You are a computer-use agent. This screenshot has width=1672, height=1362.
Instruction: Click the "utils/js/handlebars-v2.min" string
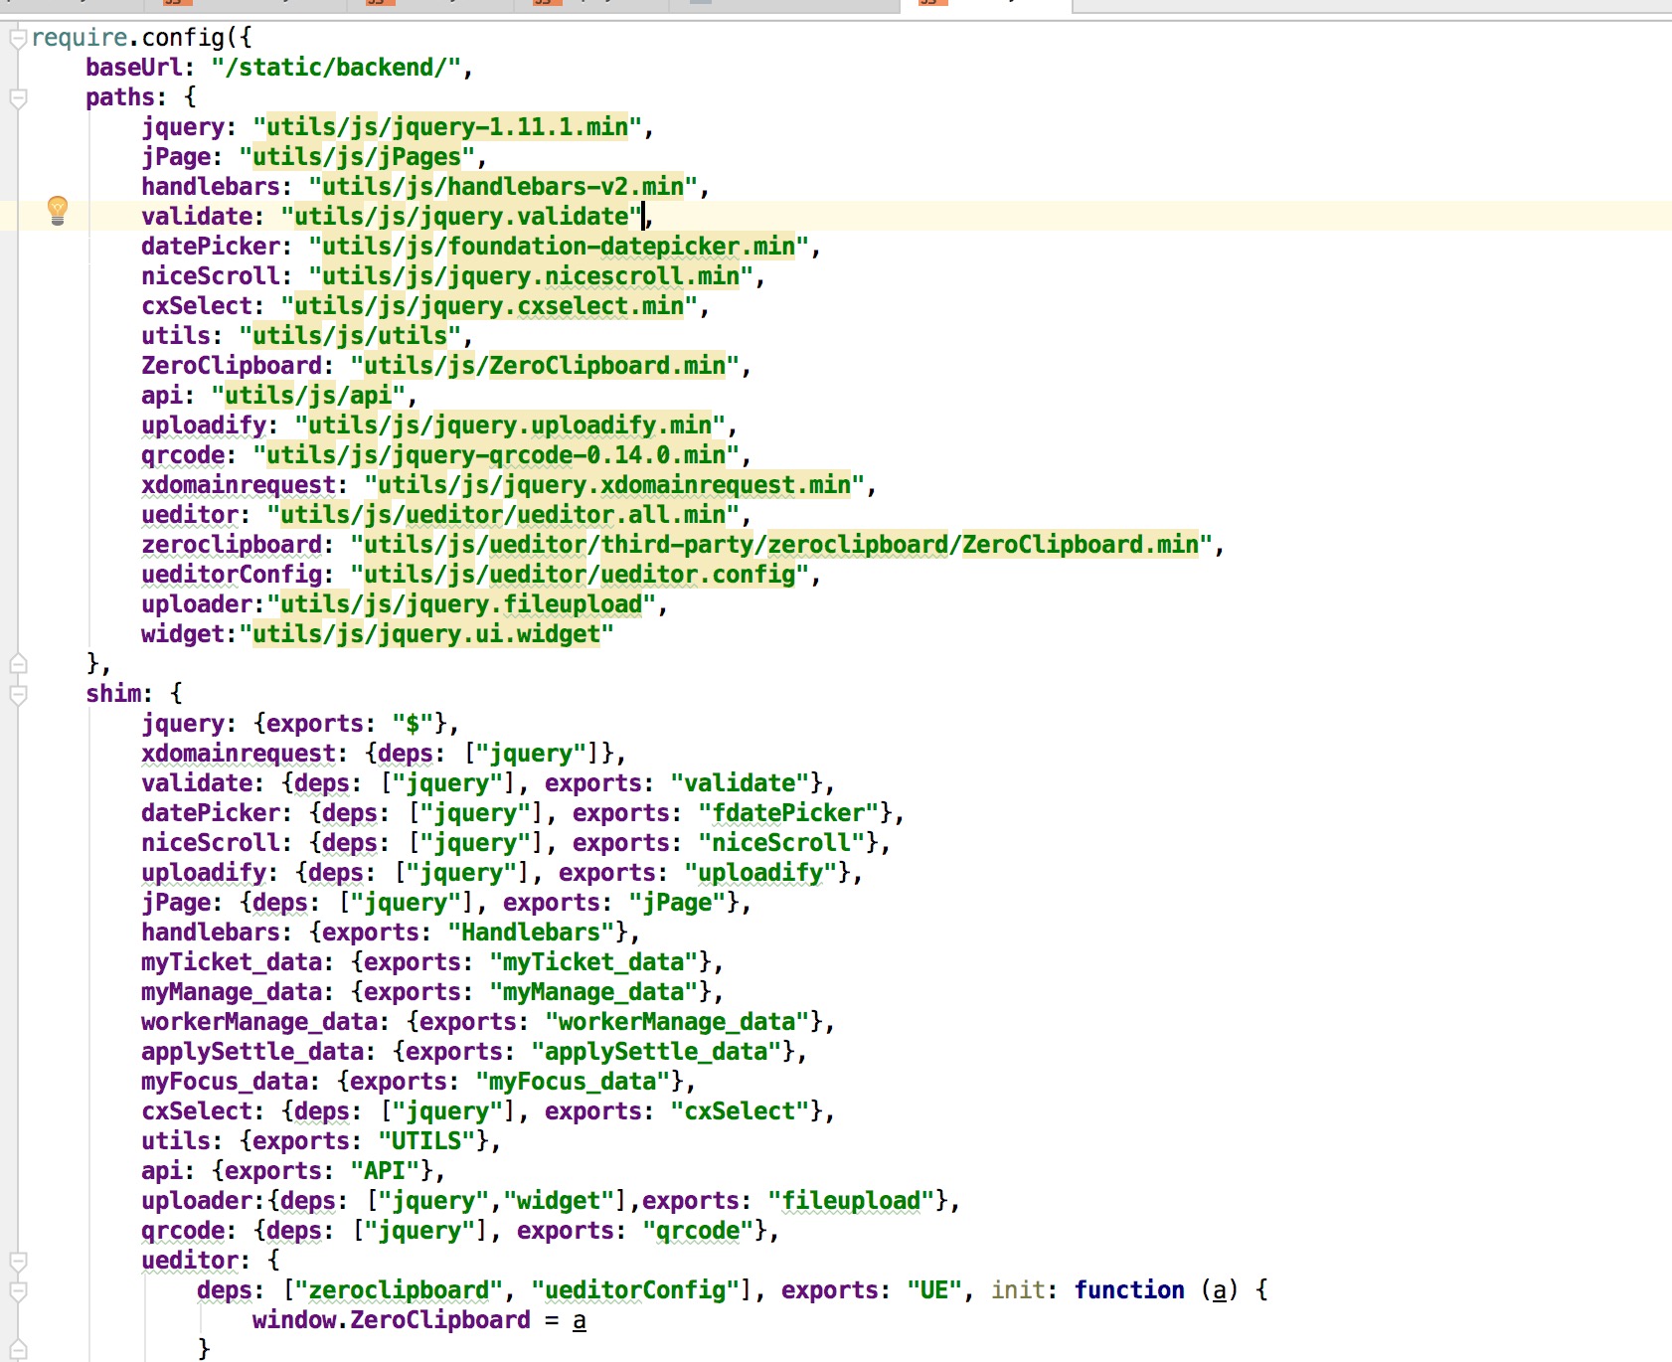pyautogui.click(x=502, y=187)
